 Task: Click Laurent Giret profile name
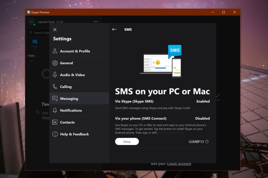(46, 22)
